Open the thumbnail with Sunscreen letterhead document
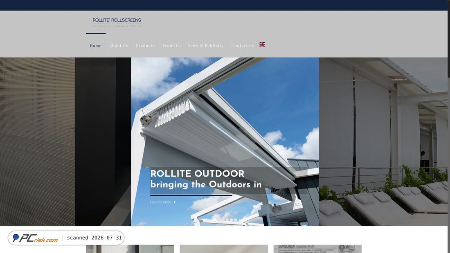Screen dimensions: 450x253 (317, 249)
